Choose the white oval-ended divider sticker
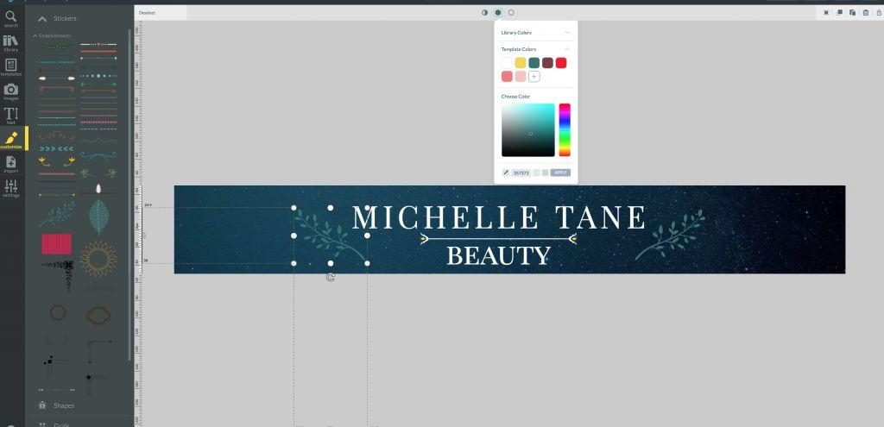Image resolution: width=884 pixels, height=427 pixels. coord(57,78)
